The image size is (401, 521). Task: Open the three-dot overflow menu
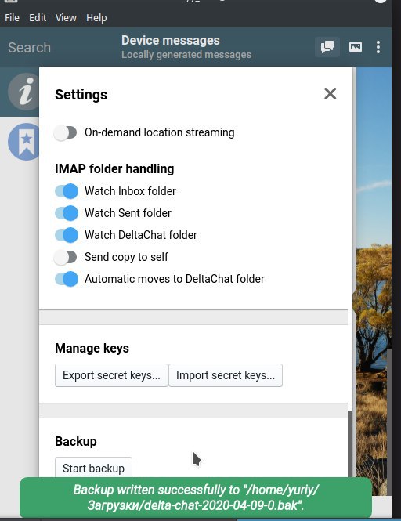(x=378, y=47)
